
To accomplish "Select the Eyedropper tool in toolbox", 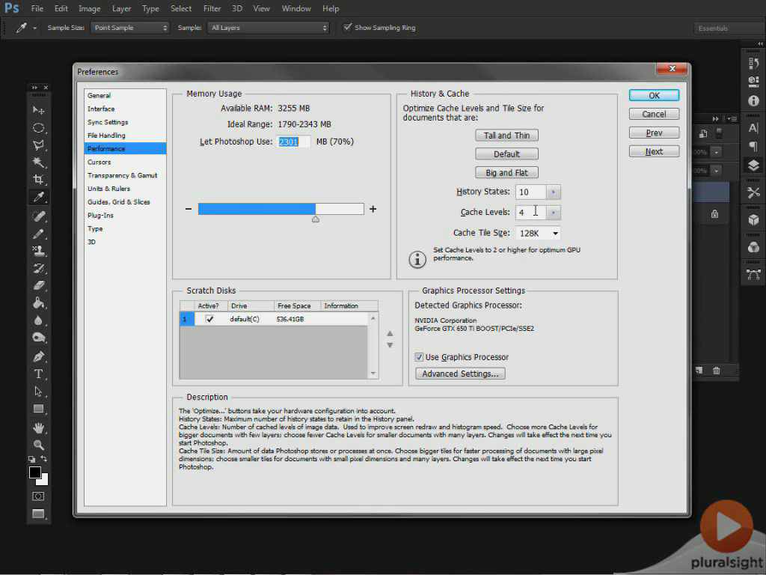I will pos(38,197).
